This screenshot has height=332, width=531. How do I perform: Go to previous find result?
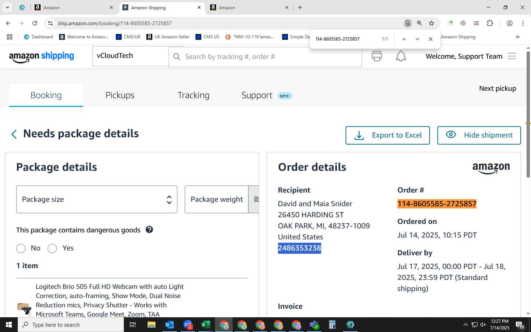pos(404,39)
